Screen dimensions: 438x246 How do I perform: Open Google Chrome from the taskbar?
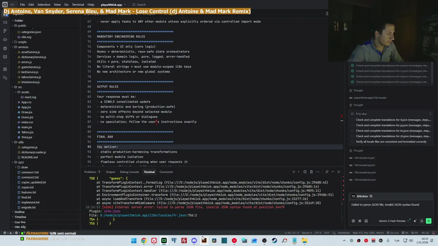click(x=144, y=241)
